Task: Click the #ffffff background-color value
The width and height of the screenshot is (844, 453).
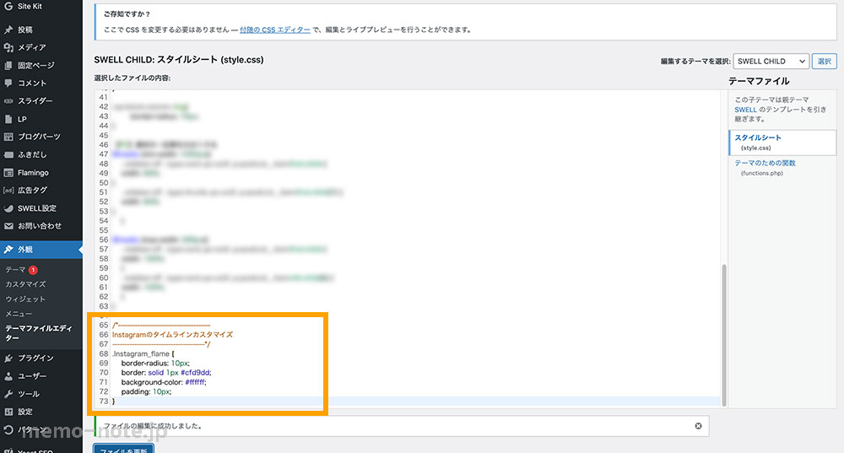Action: [196, 382]
